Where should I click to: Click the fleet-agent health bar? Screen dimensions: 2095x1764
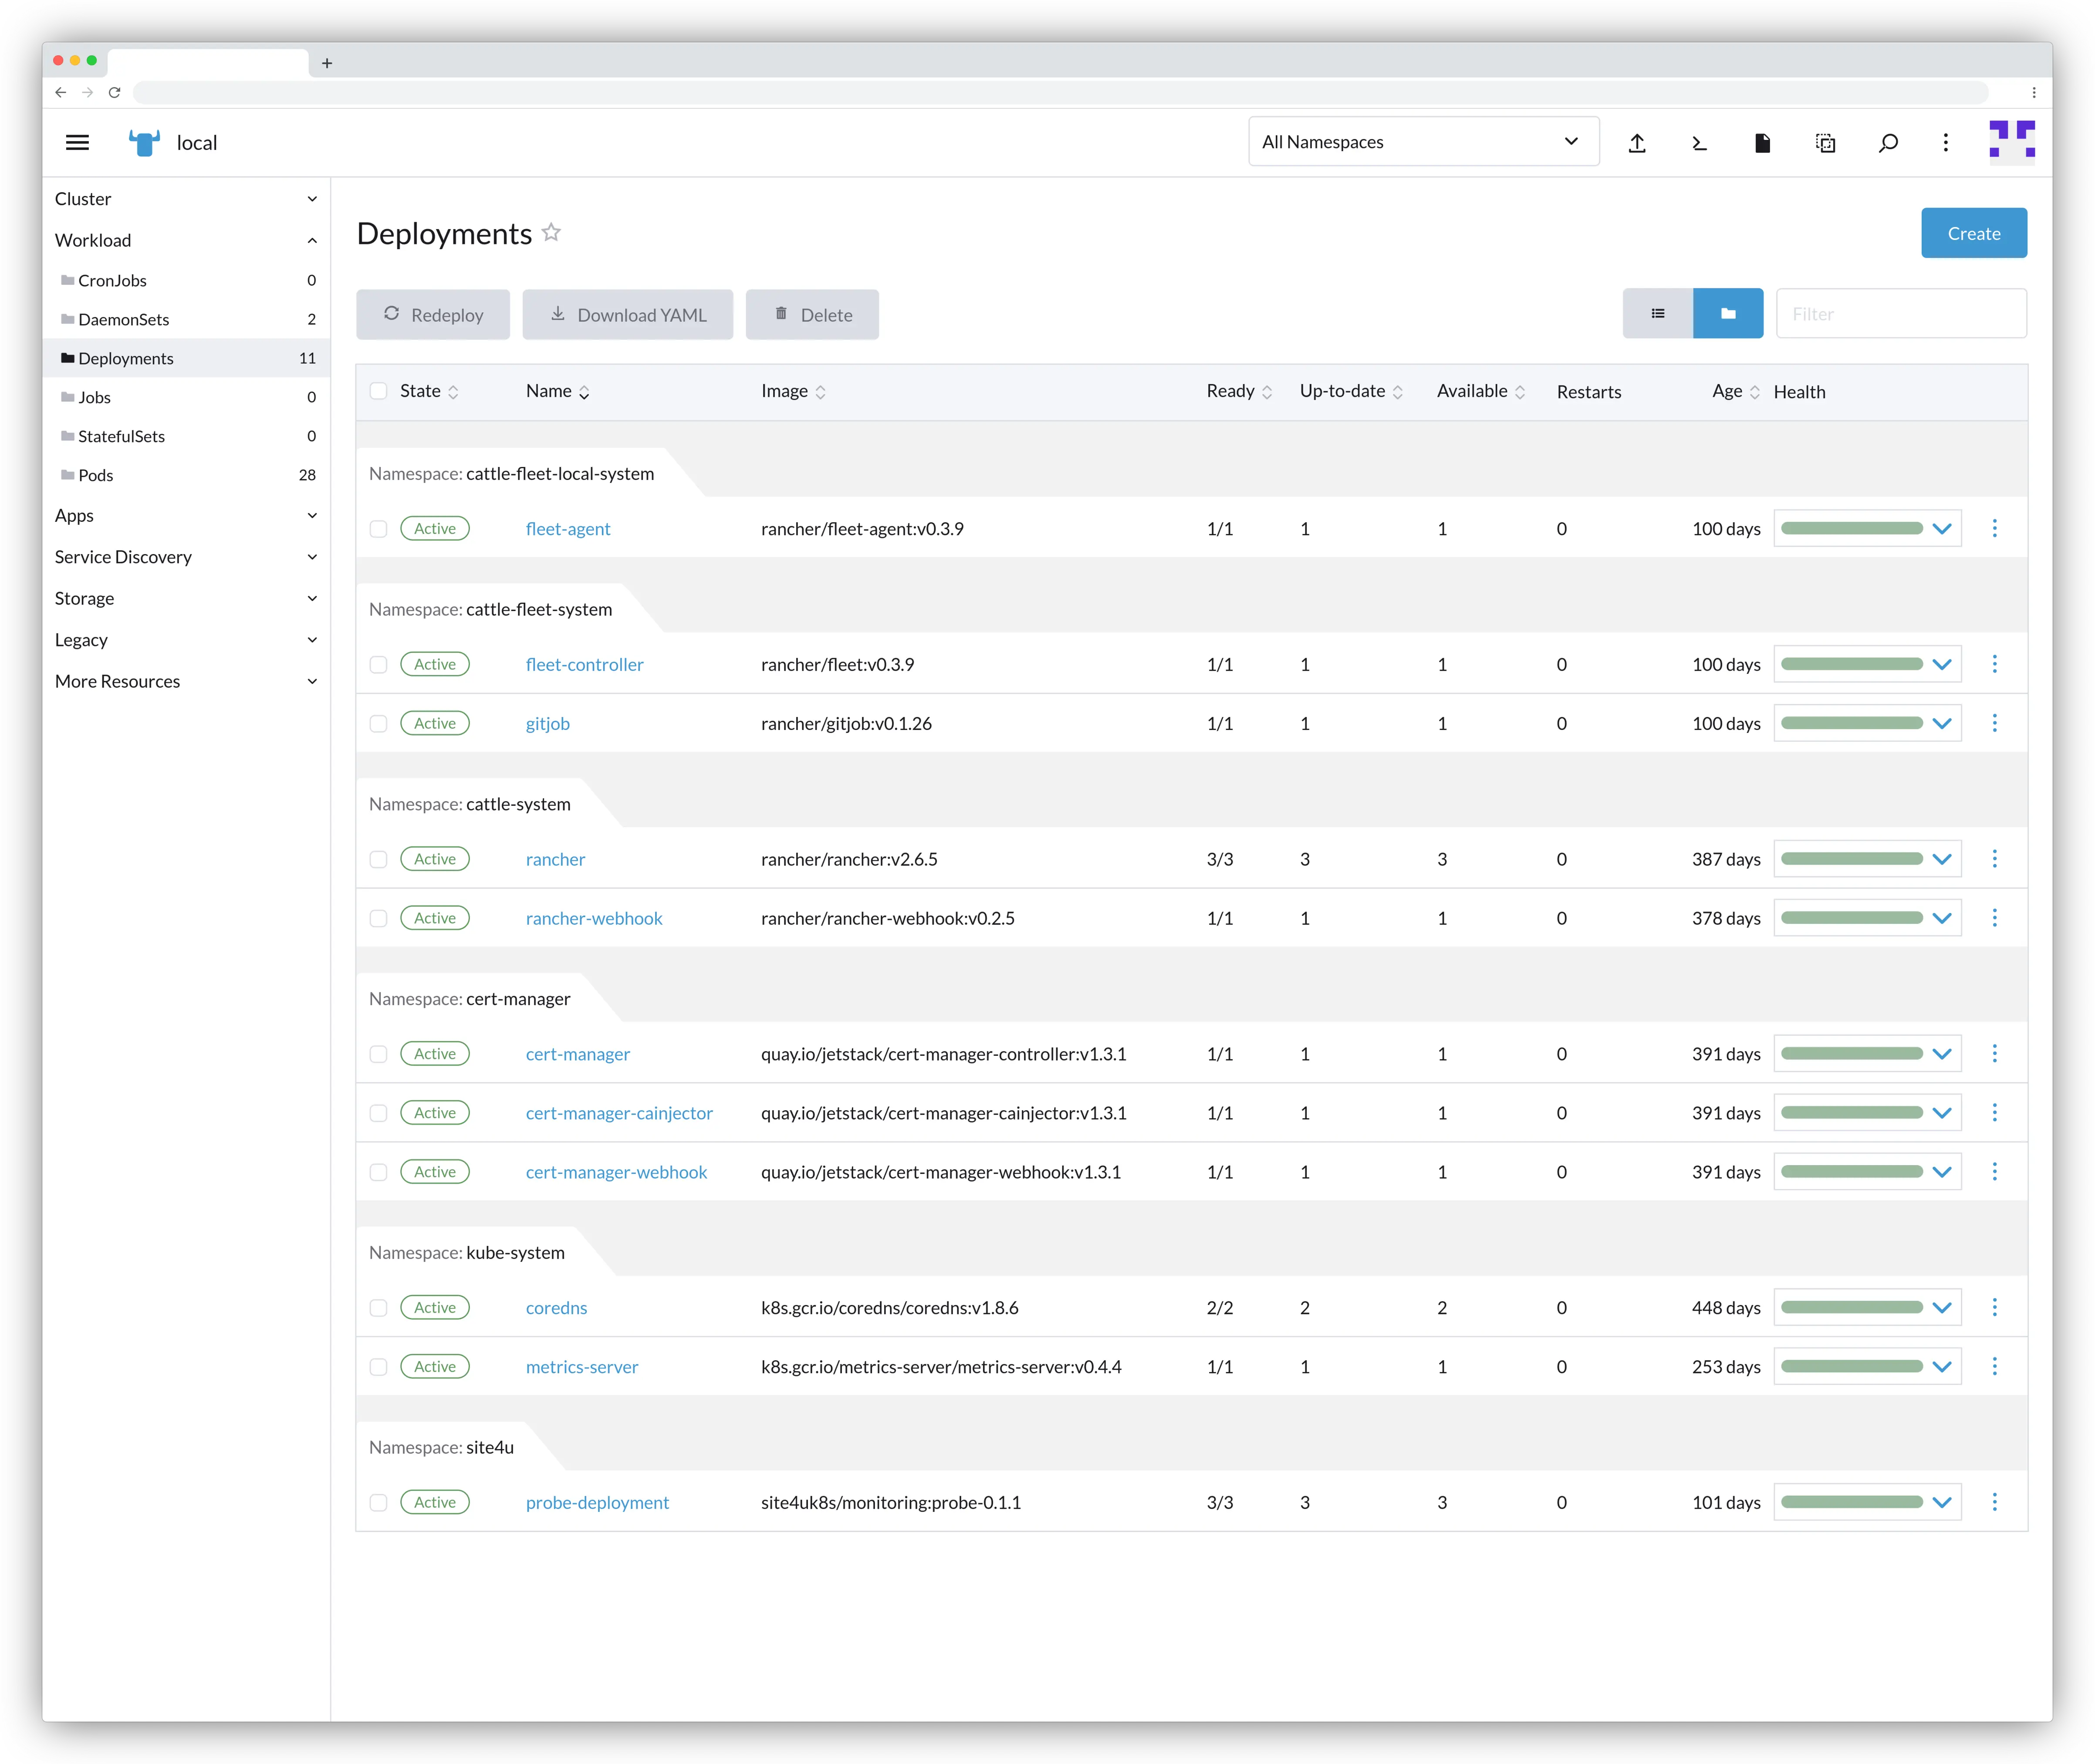1851,528
